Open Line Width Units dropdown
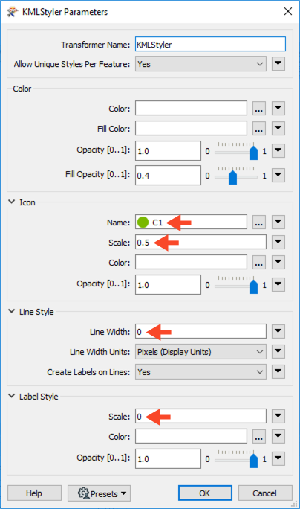 pyautogui.click(x=200, y=352)
